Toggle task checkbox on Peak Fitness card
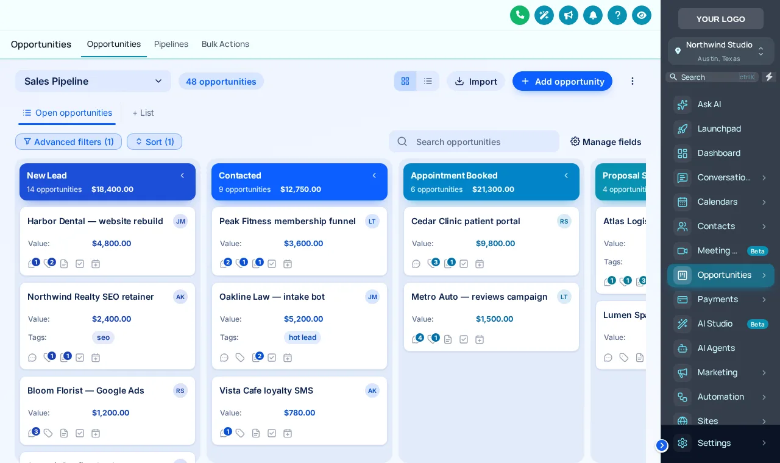This screenshot has height=463, width=780. pos(272,264)
